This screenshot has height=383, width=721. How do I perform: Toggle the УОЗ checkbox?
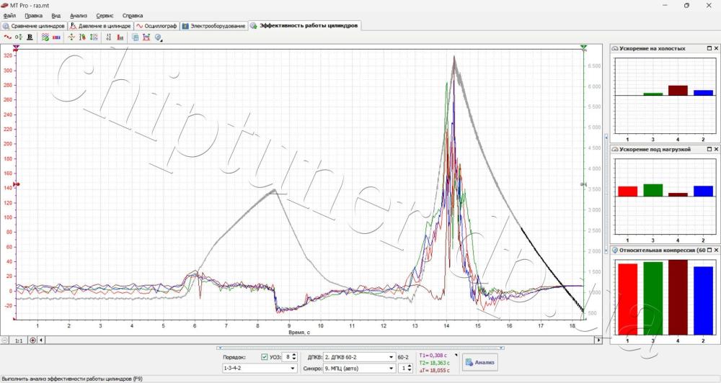tap(265, 357)
